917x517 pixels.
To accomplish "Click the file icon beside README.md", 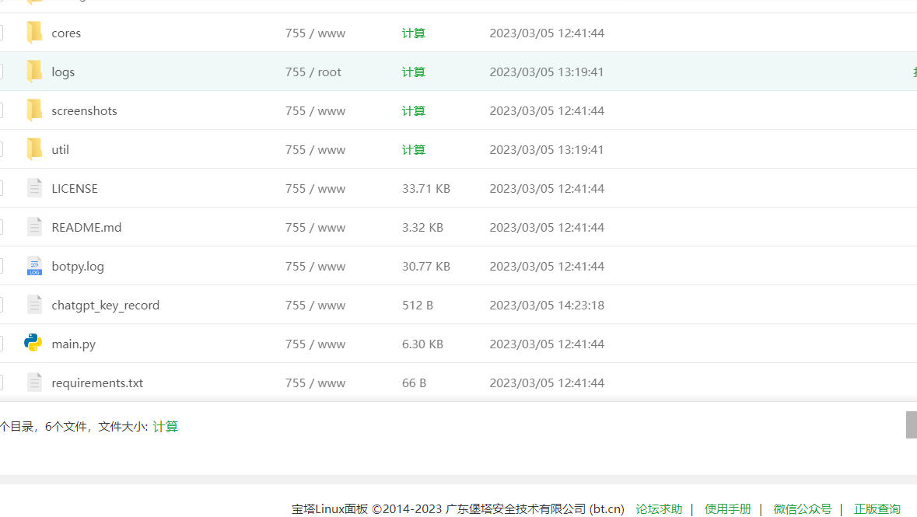I will 34,227.
